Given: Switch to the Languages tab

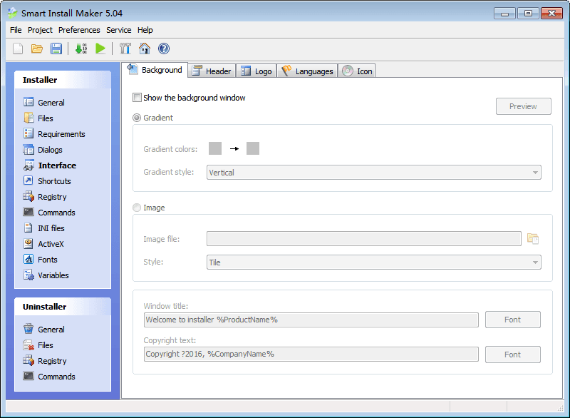Looking at the screenshot, I should pos(308,71).
